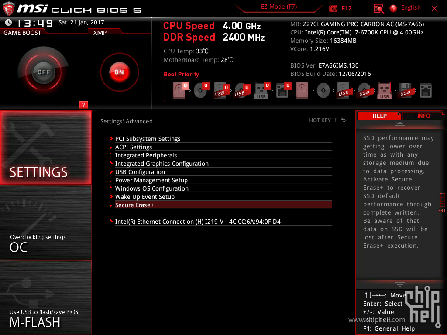Click the F12 screenshot label
Screen dimensions: 447x335
[346, 8]
